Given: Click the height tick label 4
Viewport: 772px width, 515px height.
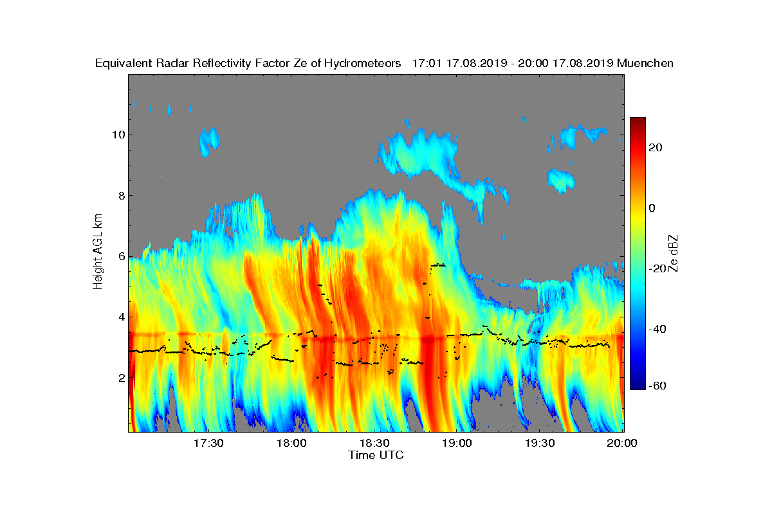Looking at the screenshot, I should click(121, 317).
